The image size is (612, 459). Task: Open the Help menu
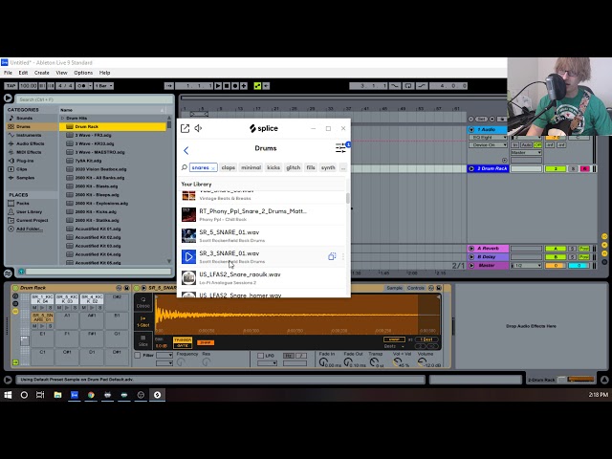click(x=104, y=73)
